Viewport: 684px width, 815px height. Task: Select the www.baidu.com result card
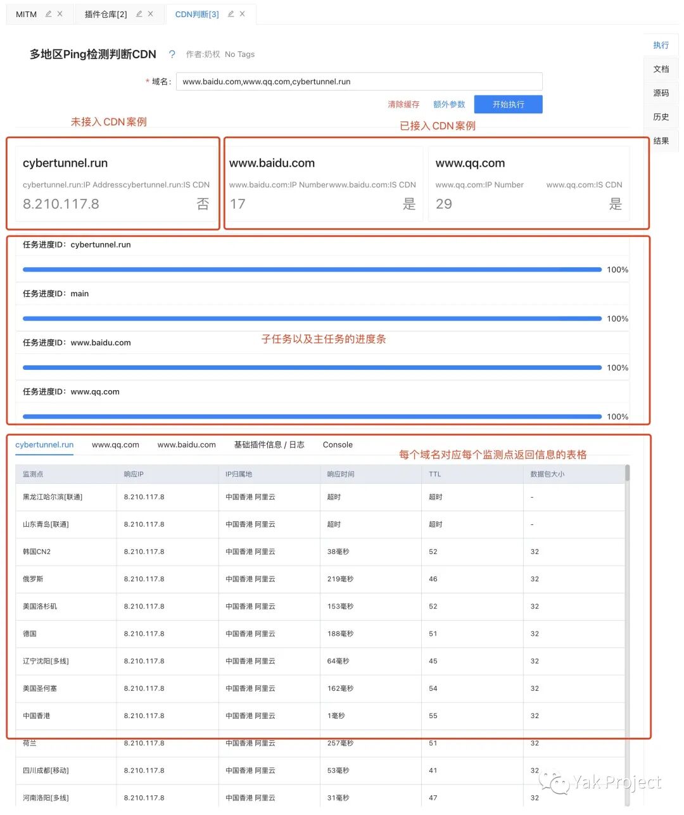[322, 184]
